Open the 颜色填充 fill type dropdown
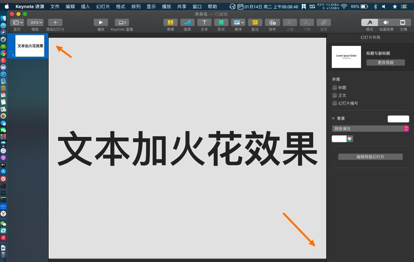 pyautogui.click(x=370, y=128)
